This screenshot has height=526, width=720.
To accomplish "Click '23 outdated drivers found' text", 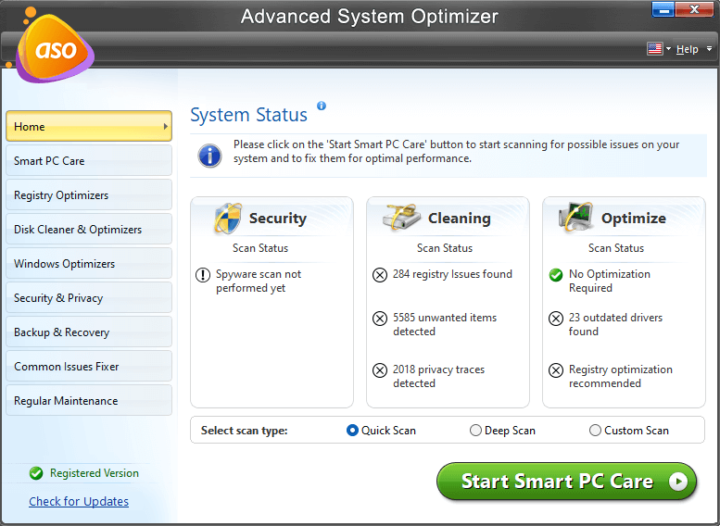I will click(615, 324).
